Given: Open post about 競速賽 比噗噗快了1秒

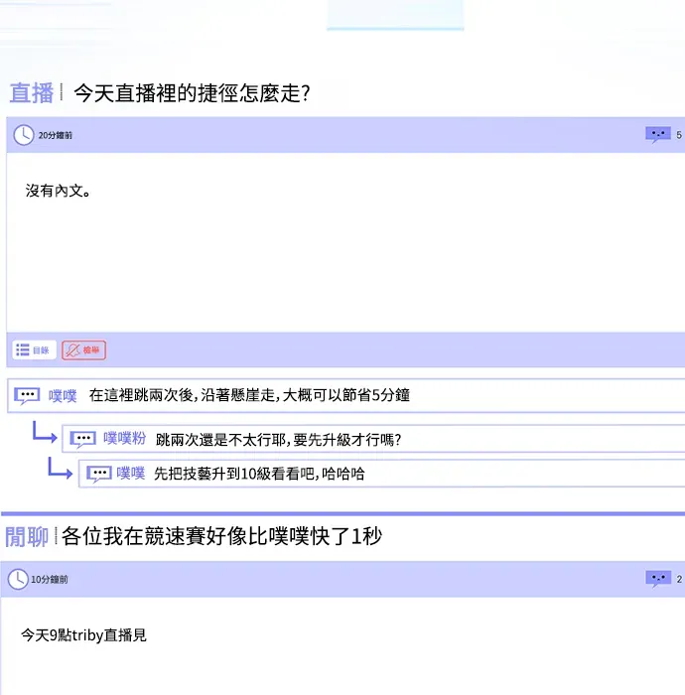Looking at the screenshot, I should tap(221, 537).
